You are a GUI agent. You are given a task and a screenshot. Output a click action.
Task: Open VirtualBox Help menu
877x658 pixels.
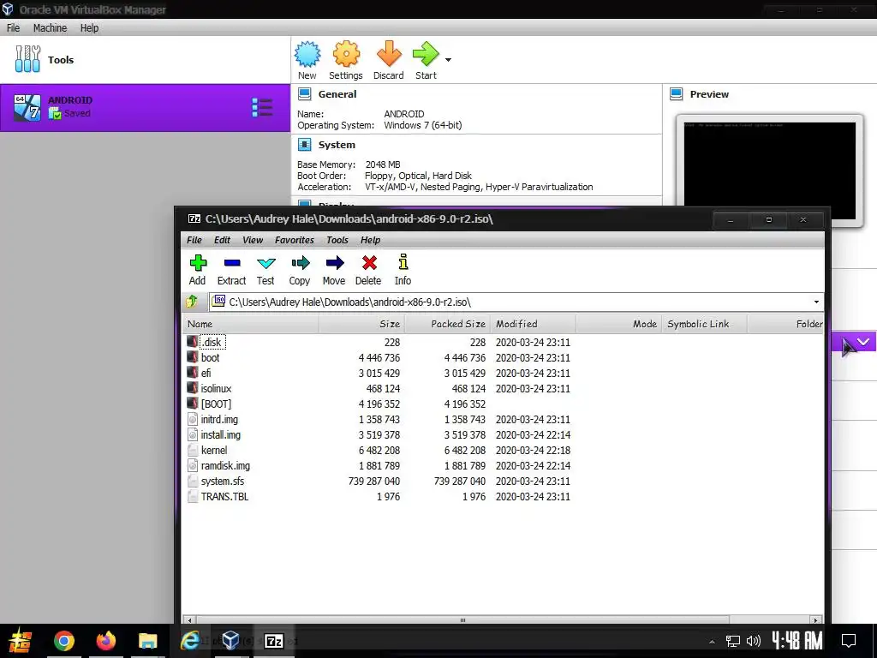point(89,28)
